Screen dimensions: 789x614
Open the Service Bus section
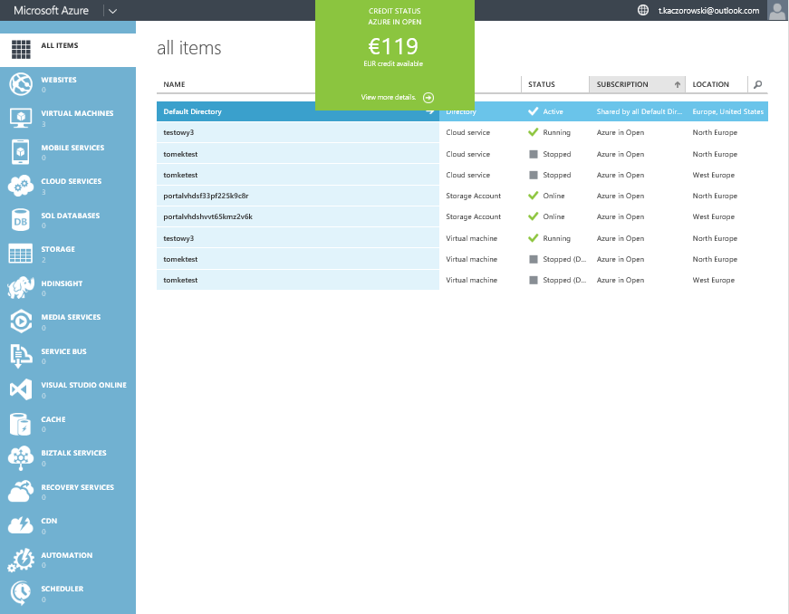click(68, 356)
